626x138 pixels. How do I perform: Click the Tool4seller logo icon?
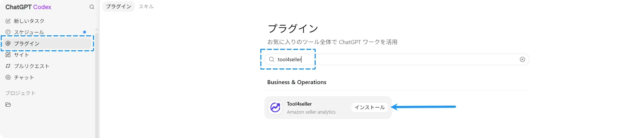[275, 107]
